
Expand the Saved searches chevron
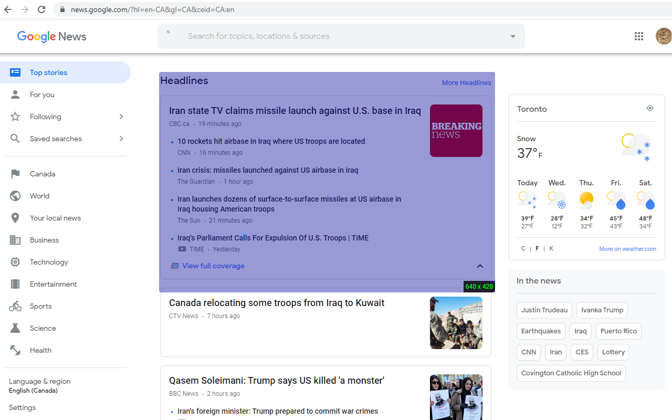click(x=121, y=139)
